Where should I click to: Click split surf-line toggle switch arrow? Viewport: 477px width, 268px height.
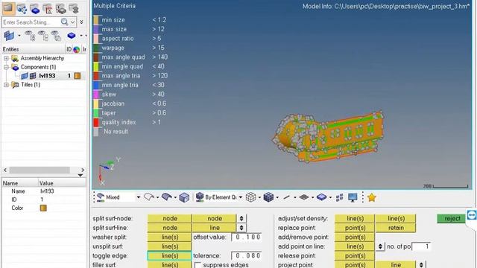click(241, 228)
